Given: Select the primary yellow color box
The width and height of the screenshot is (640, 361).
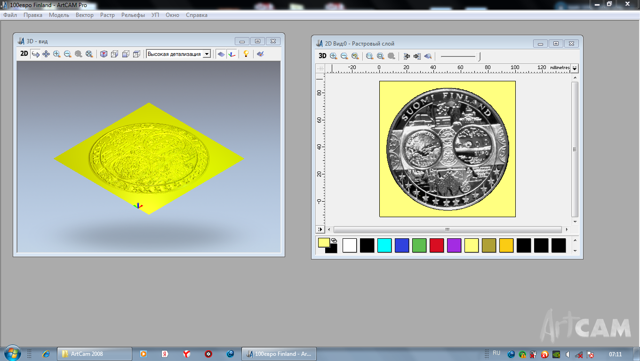Looking at the screenshot, I should pyautogui.click(x=324, y=243).
